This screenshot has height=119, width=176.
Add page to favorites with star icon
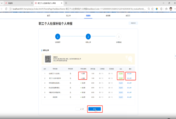(152, 9)
